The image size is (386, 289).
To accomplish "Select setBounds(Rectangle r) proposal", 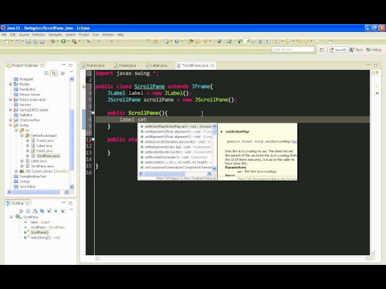I will [176, 157].
